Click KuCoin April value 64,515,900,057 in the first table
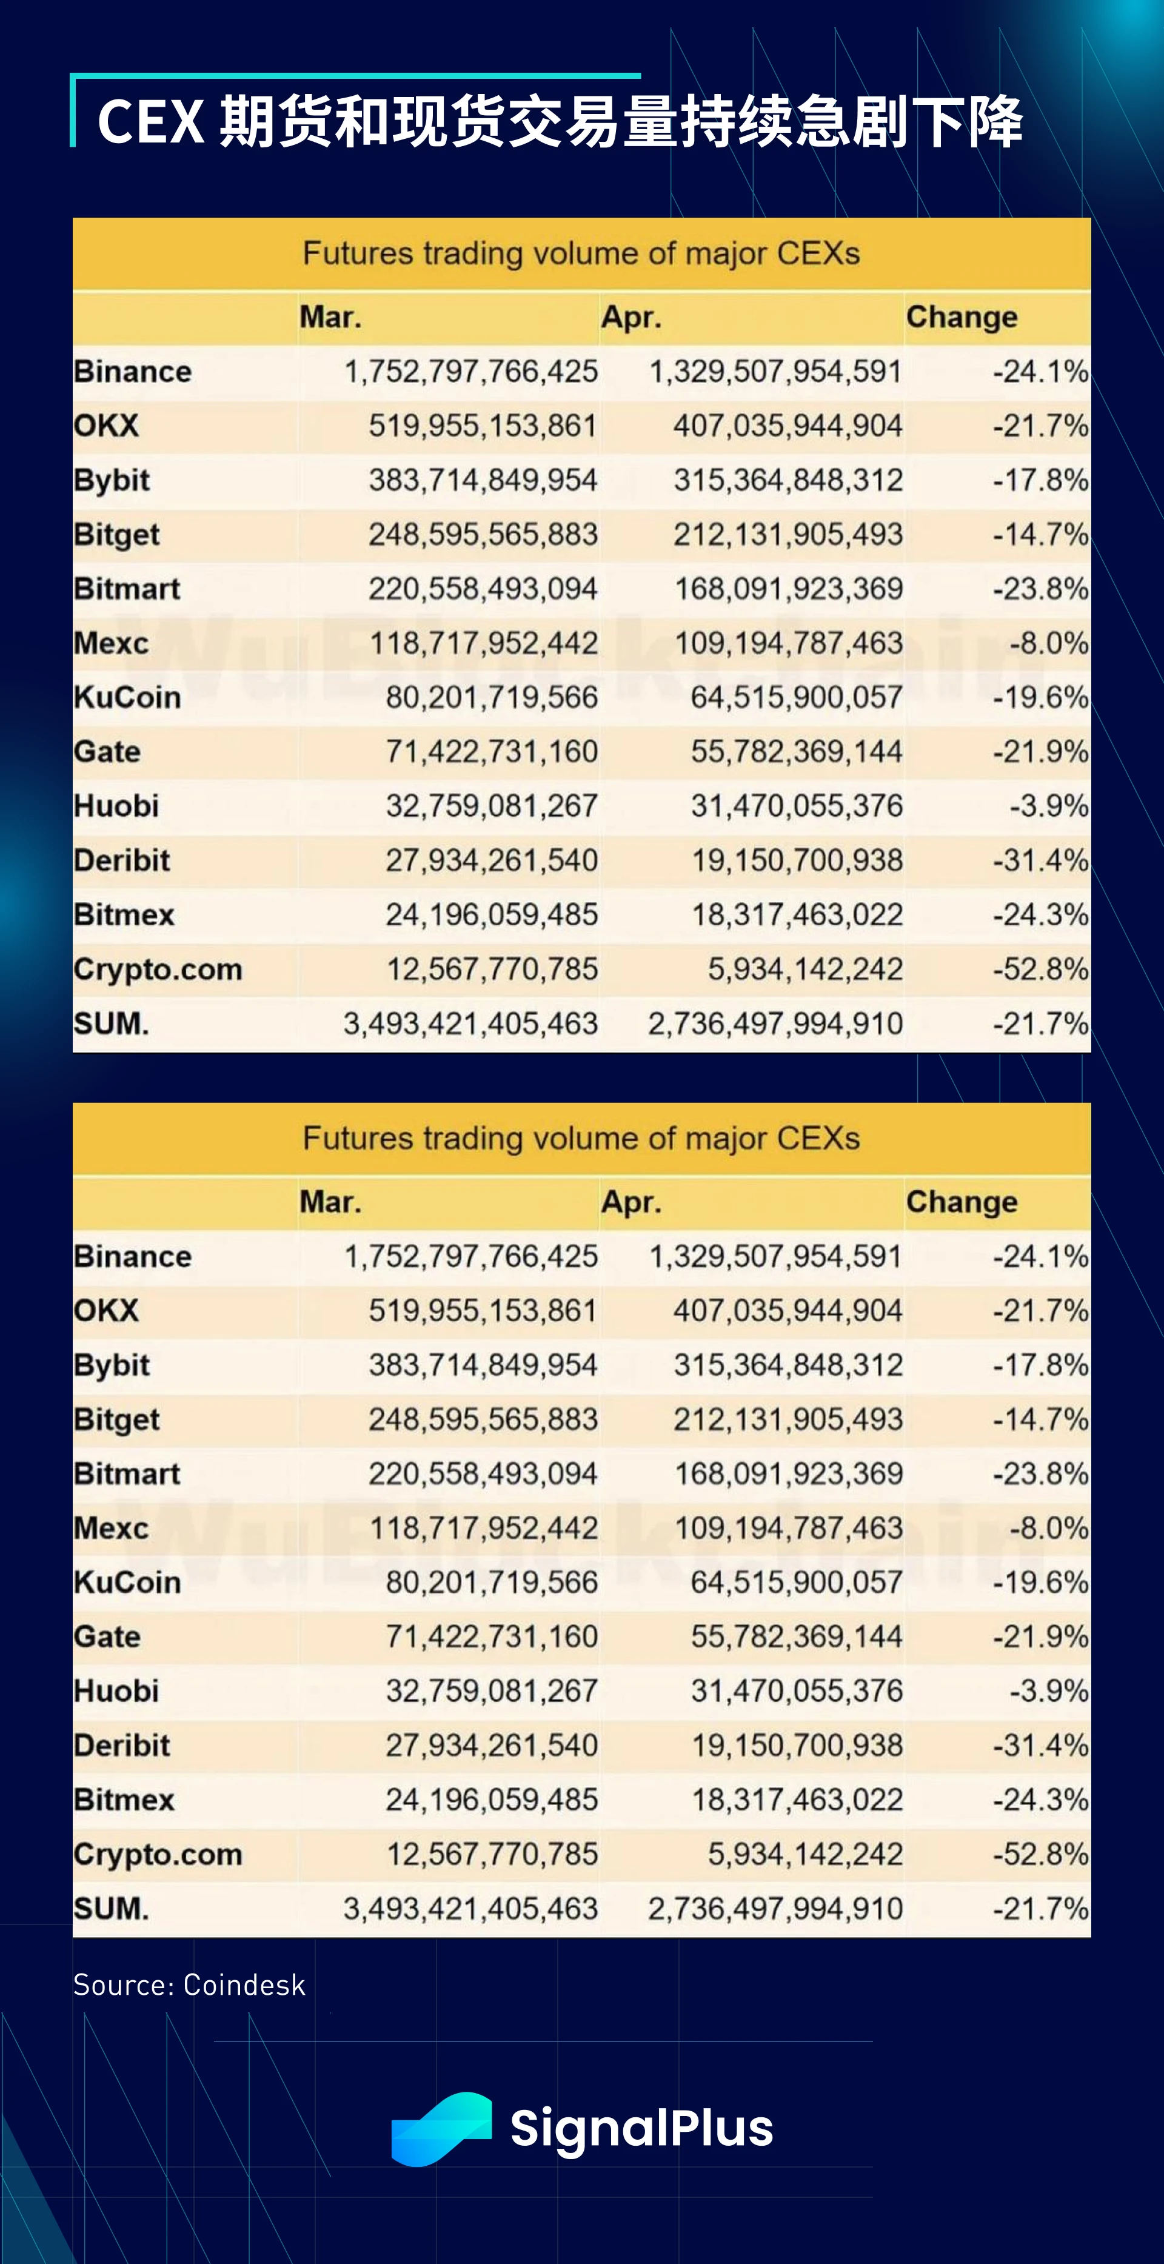The height and width of the screenshot is (2264, 1164). [797, 697]
